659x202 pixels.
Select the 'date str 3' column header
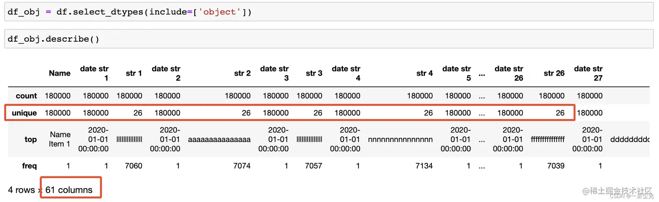(274, 73)
